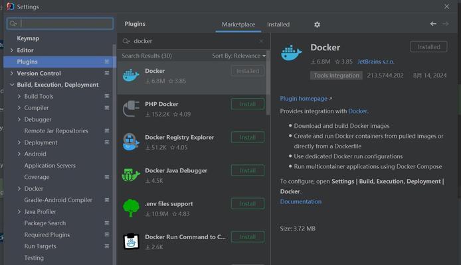The height and width of the screenshot is (265, 461).
Task: Click the magnifier icon in plugin search
Action: [x=126, y=41]
